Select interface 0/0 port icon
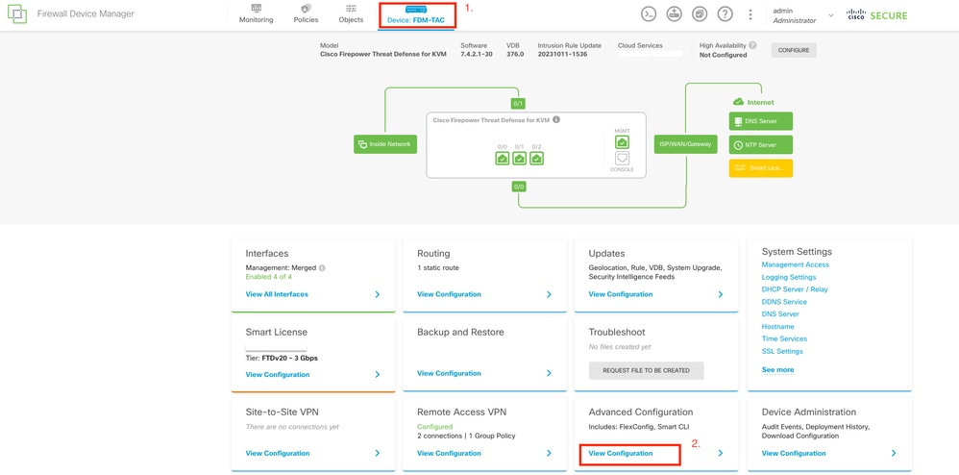 pyautogui.click(x=503, y=159)
